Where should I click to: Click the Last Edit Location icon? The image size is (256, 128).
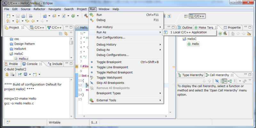(27, 21)
